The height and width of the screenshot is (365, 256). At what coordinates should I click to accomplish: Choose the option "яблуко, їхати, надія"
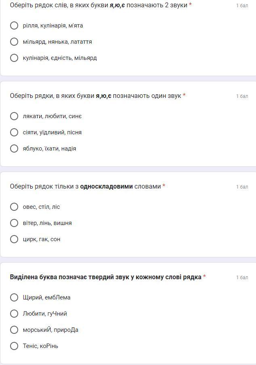click(14, 149)
